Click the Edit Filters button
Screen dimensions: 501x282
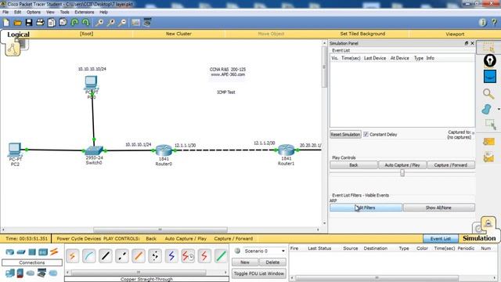pyautogui.click(x=366, y=208)
